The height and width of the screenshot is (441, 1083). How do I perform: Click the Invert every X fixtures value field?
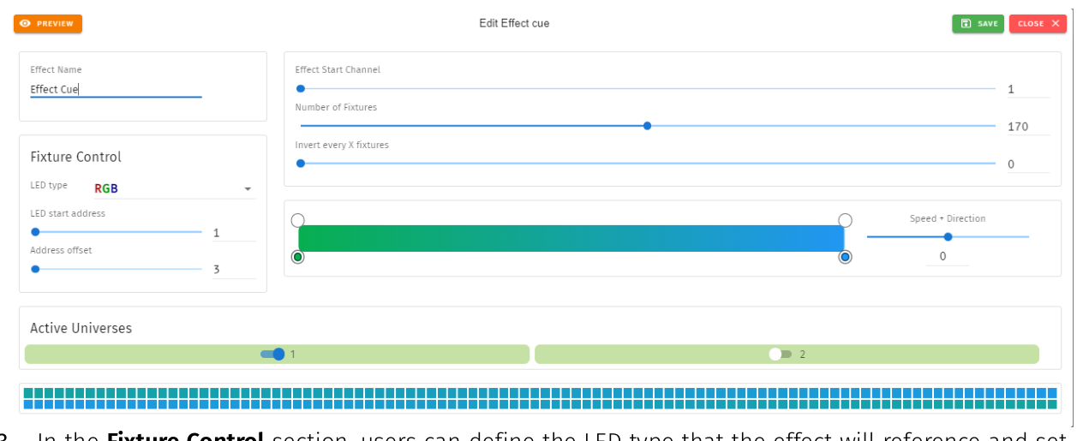pyautogui.click(x=1028, y=164)
